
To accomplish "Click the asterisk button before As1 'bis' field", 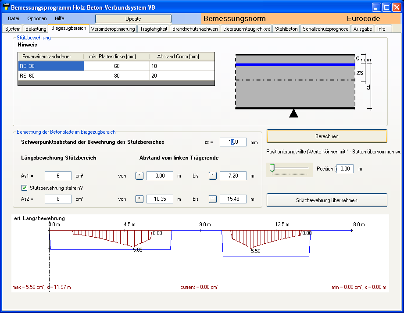I will (x=212, y=176).
